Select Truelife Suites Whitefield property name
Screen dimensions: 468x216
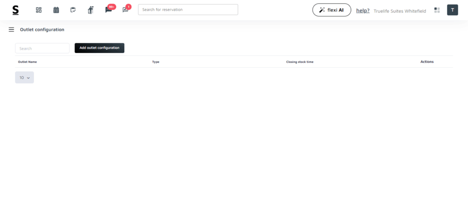click(399, 10)
